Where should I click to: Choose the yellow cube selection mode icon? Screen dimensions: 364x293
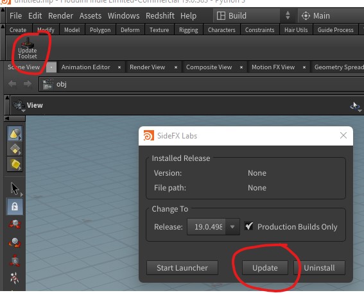(15, 164)
